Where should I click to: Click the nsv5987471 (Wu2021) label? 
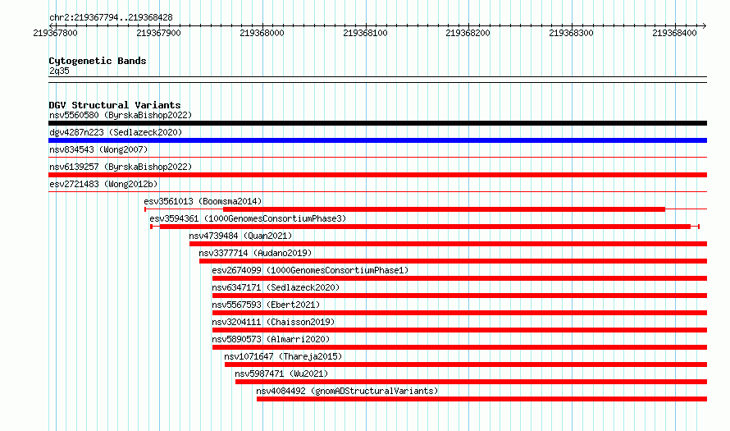coord(281,374)
